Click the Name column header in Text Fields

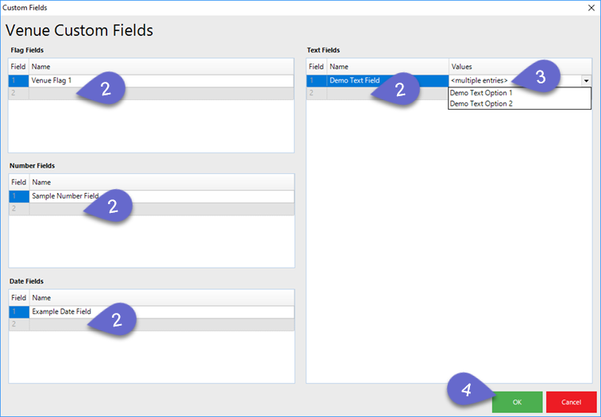[387, 68]
